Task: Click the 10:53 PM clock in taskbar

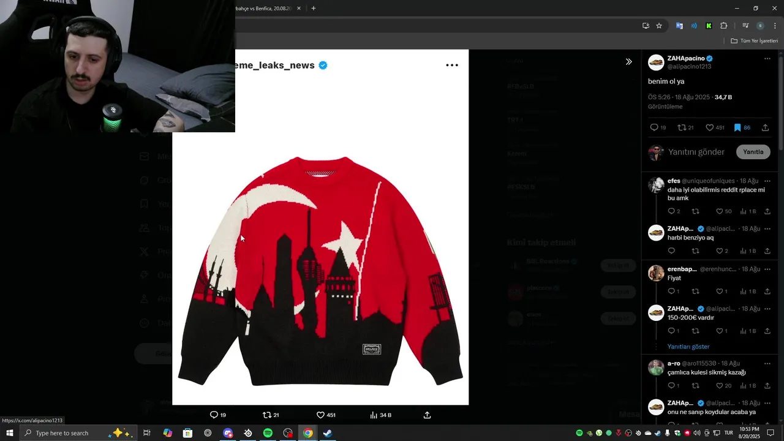Action: [749, 433]
